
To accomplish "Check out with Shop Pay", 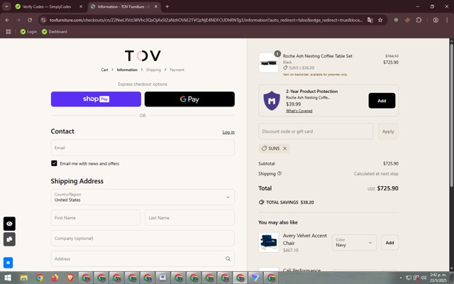I will (96, 99).
